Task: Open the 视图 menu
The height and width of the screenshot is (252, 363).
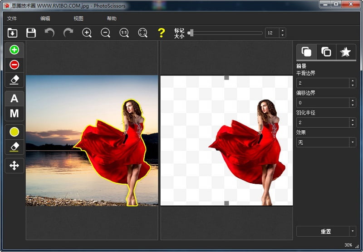Action: tap(78, 19)
